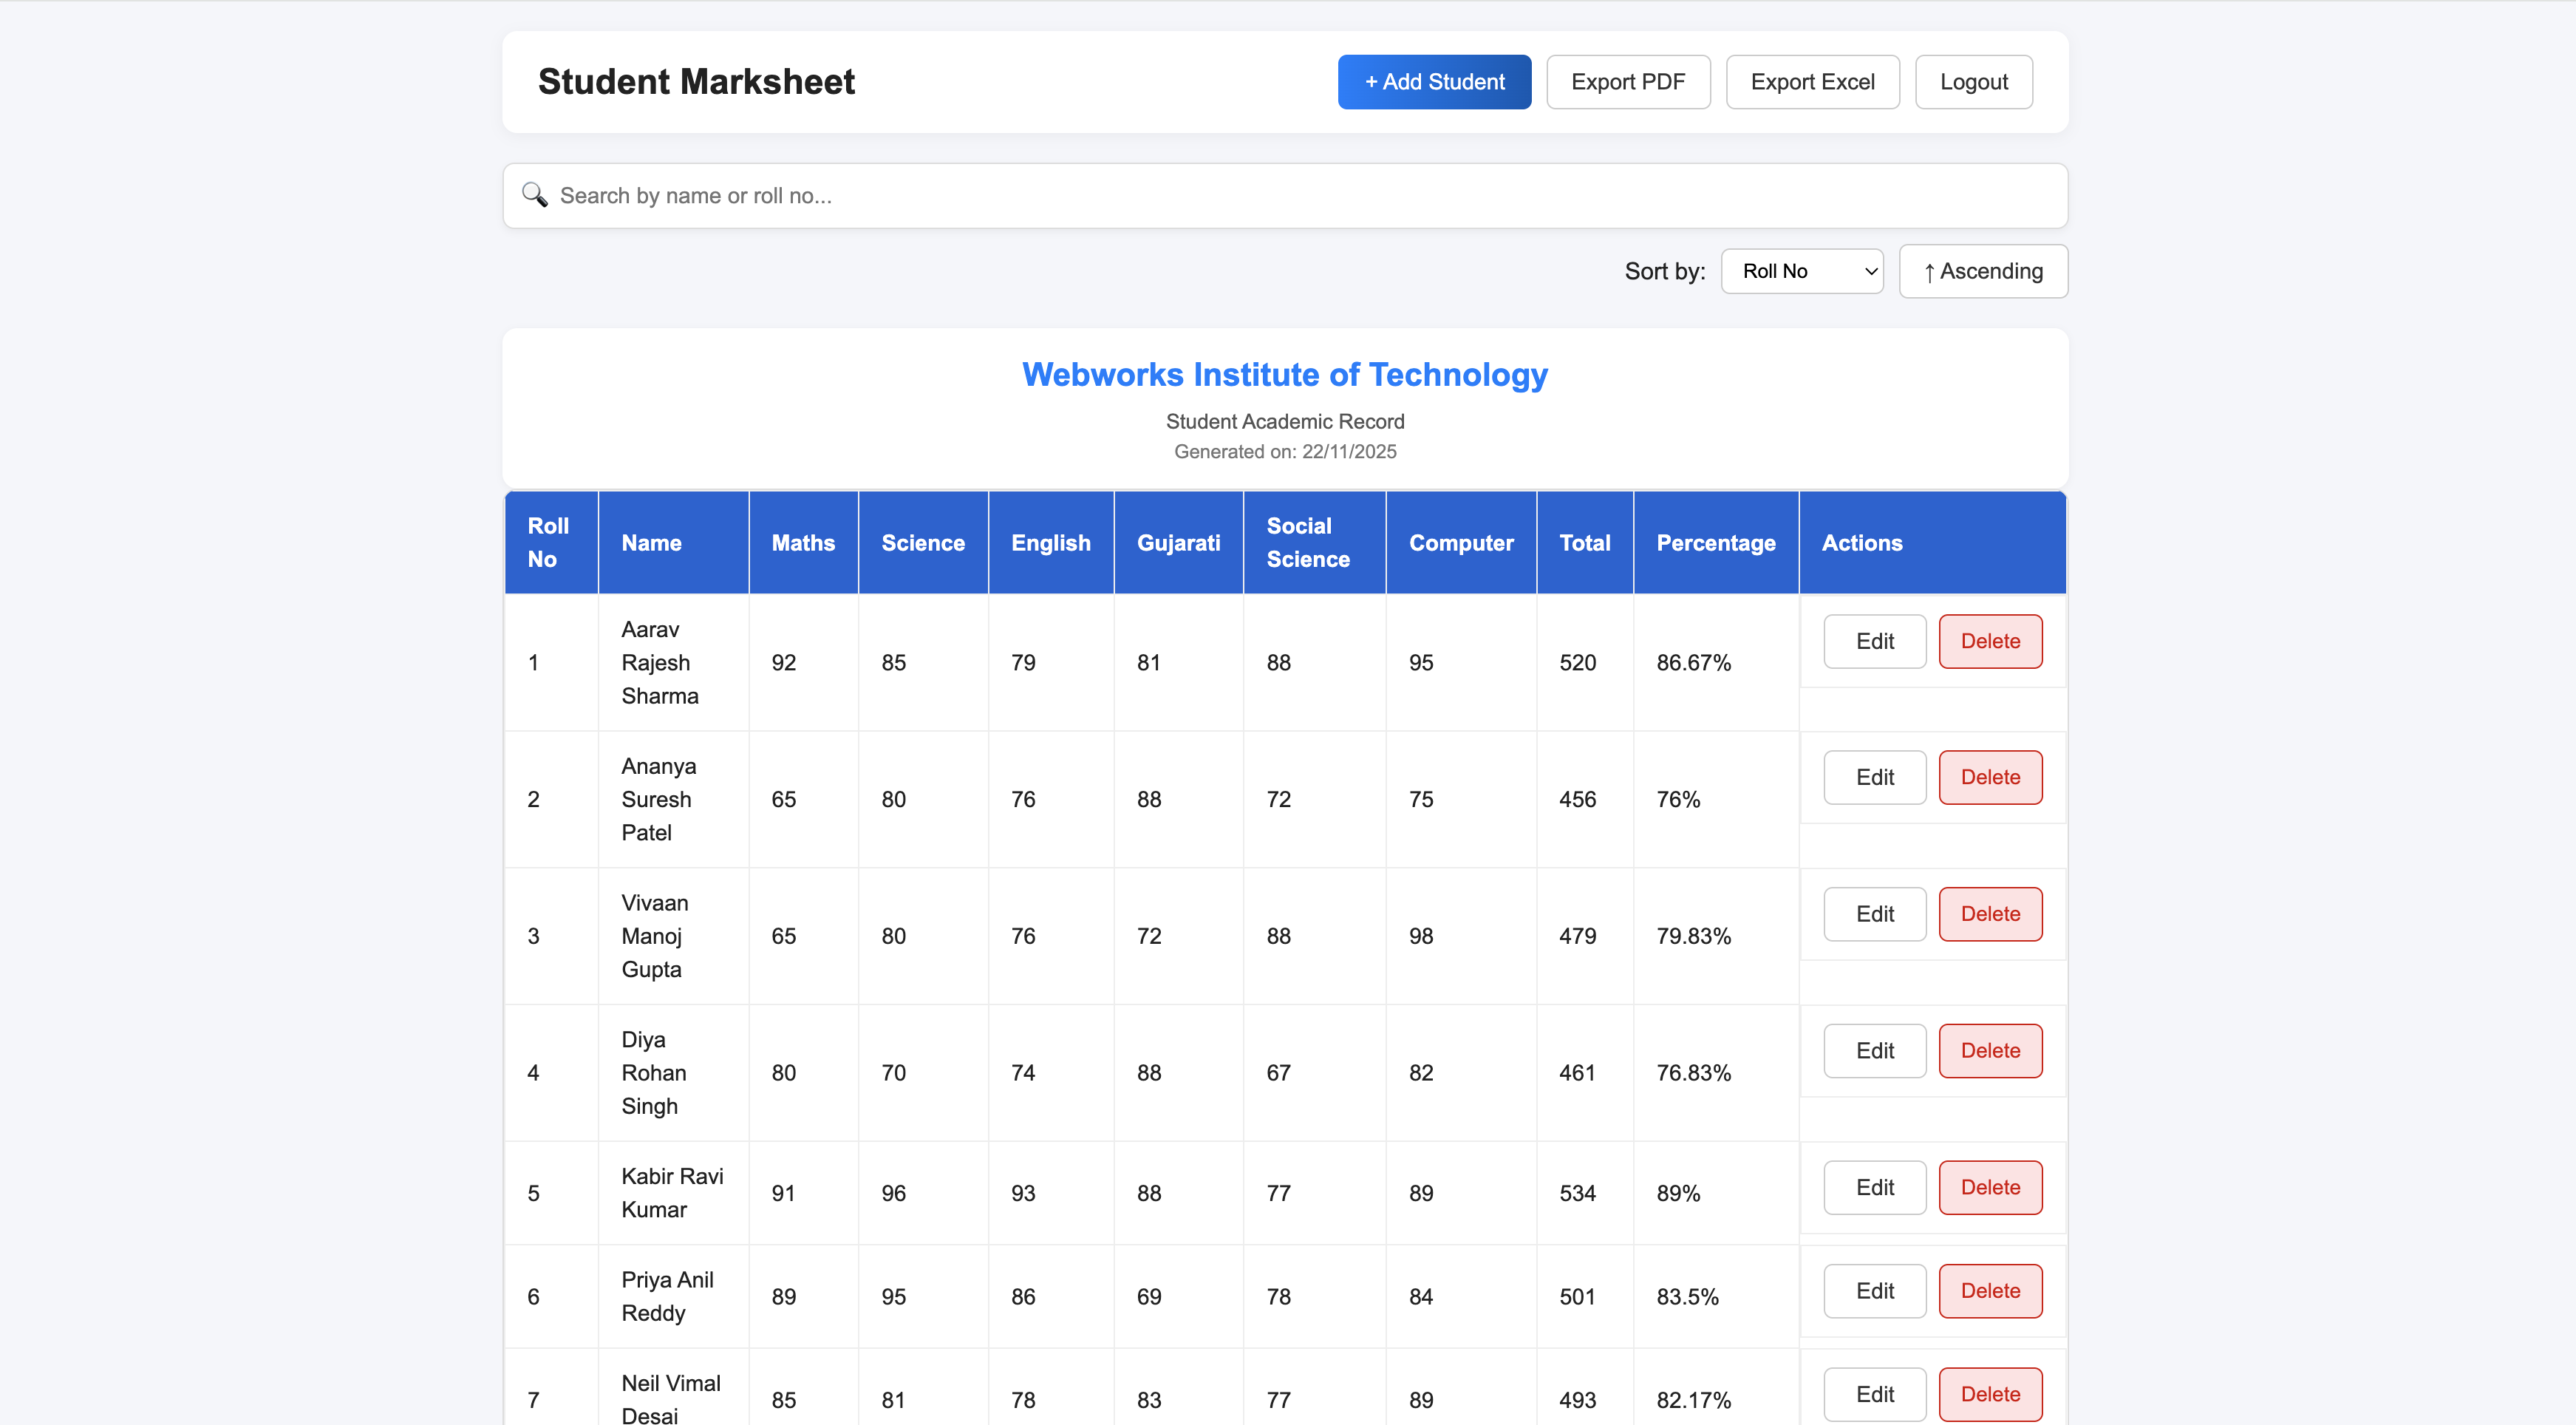Edit Aarav Rajesh Sharma's record
2576x1425 pixels.
tap(1874, 641)
